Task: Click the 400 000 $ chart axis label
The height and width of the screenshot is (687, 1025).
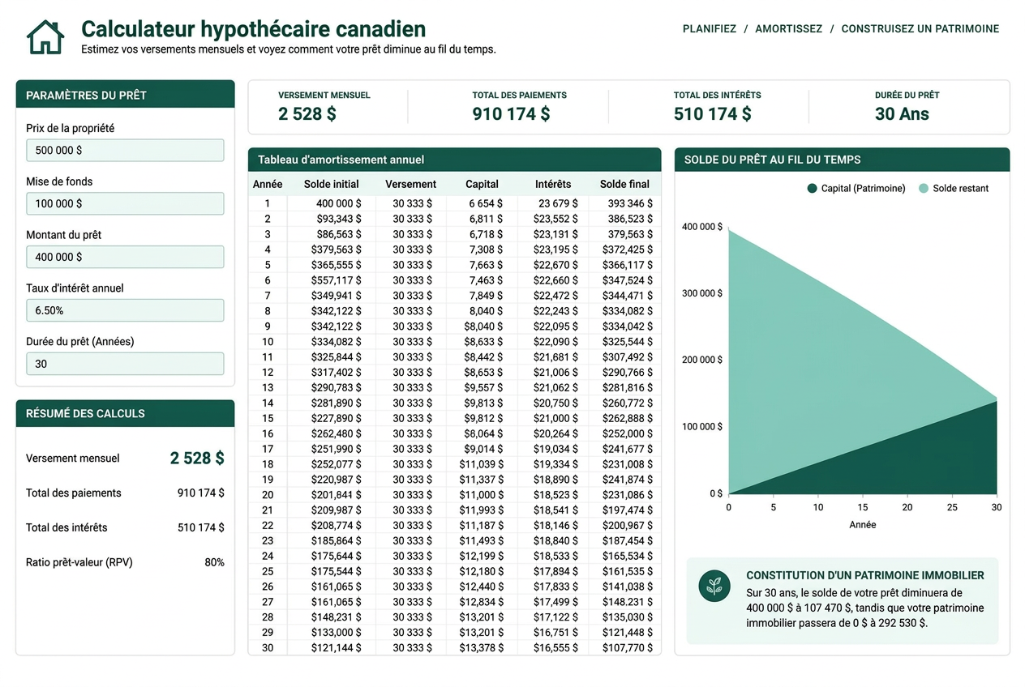Action: 702,227
